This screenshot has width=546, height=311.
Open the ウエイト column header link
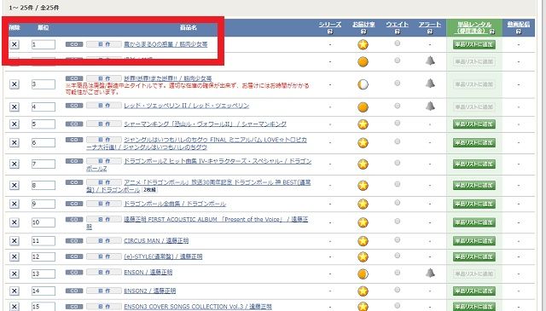(x=397, y=25)
